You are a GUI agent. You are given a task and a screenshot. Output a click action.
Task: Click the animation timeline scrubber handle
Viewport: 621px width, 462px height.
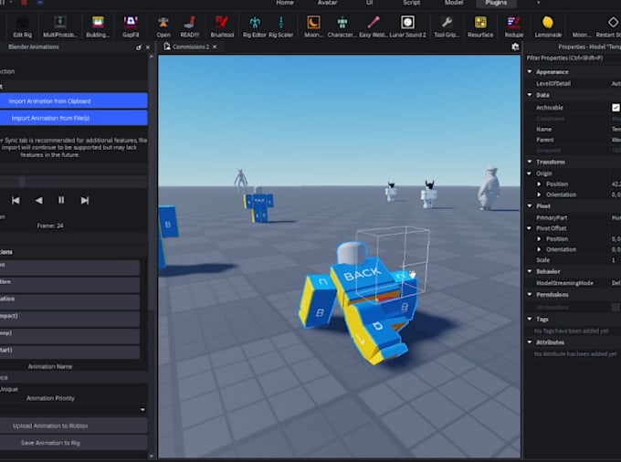(x=22, y=182)
